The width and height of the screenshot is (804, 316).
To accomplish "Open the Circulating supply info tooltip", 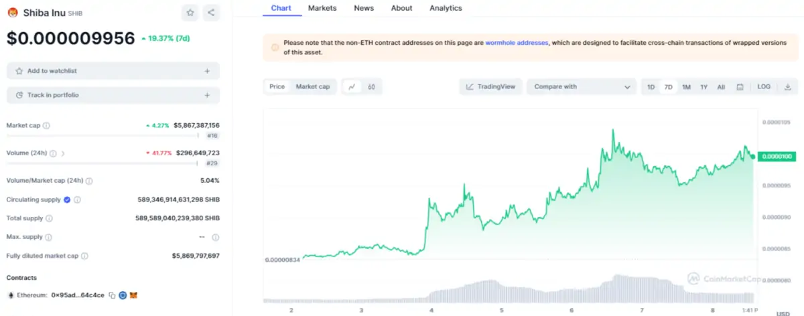I will tap(77, 200).
